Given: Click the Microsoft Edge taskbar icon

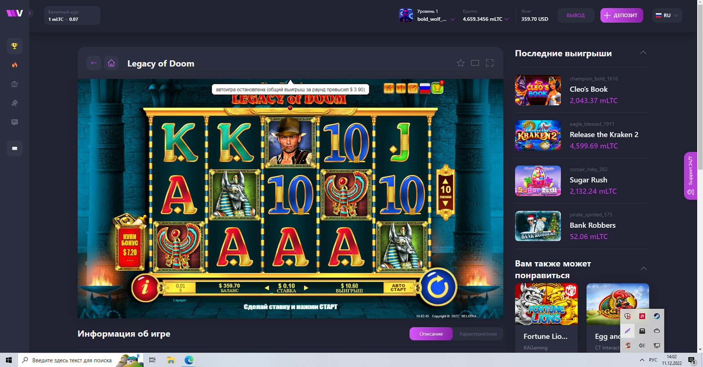Looking at the screenshot, I should click(189, 360).
